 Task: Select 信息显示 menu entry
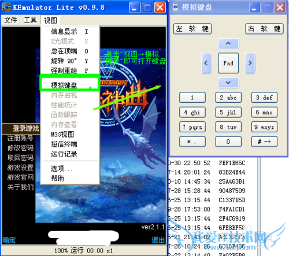click(70, 31)
